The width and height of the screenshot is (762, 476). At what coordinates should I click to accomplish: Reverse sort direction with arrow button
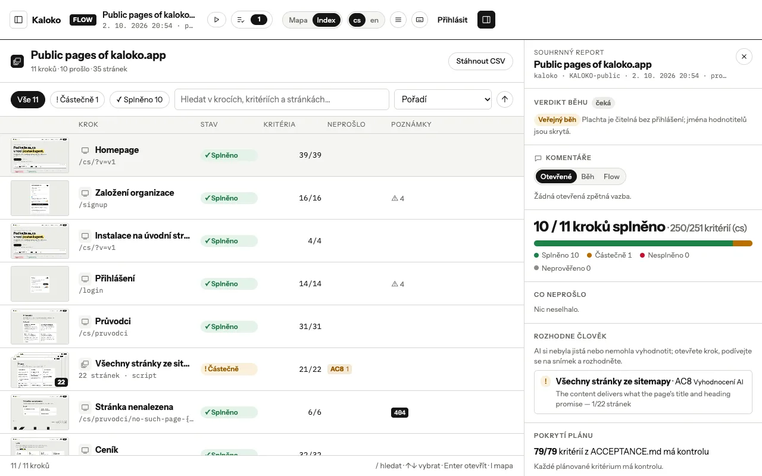(x=505, y=99)
